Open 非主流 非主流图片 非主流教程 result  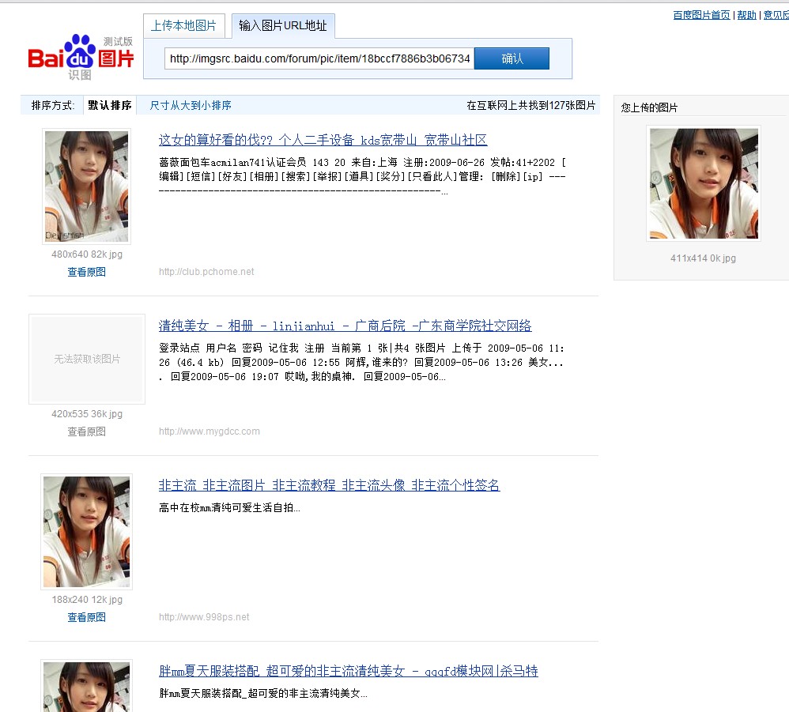coord(329,485)
